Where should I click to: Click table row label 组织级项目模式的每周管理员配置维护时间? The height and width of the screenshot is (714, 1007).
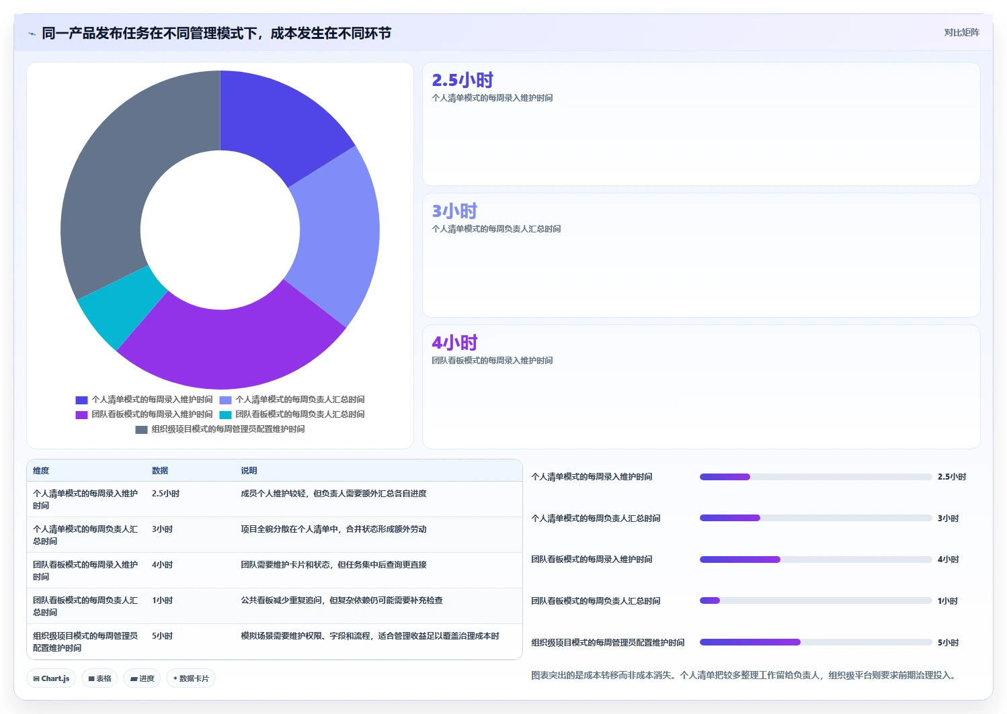[85, 642]
